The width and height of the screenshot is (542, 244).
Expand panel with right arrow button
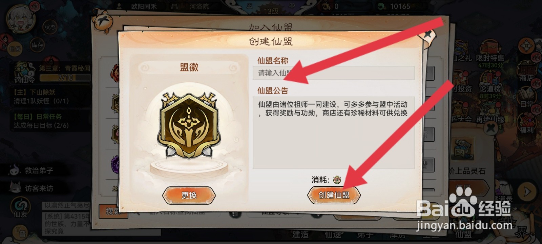[527, 191]
